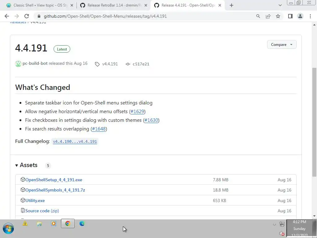This screenshot has width=317, height=238.
Task: Click the zip file icon beside Source code
Action: click(23, 211)
